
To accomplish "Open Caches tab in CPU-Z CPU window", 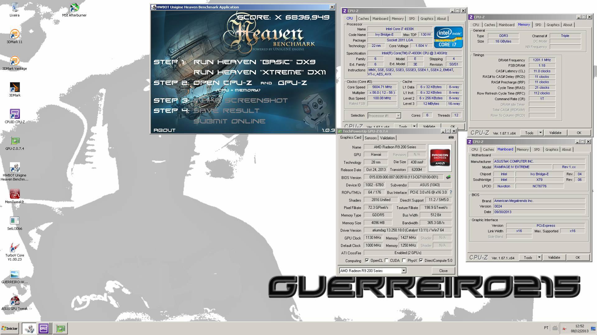I will tap(363, 19).
